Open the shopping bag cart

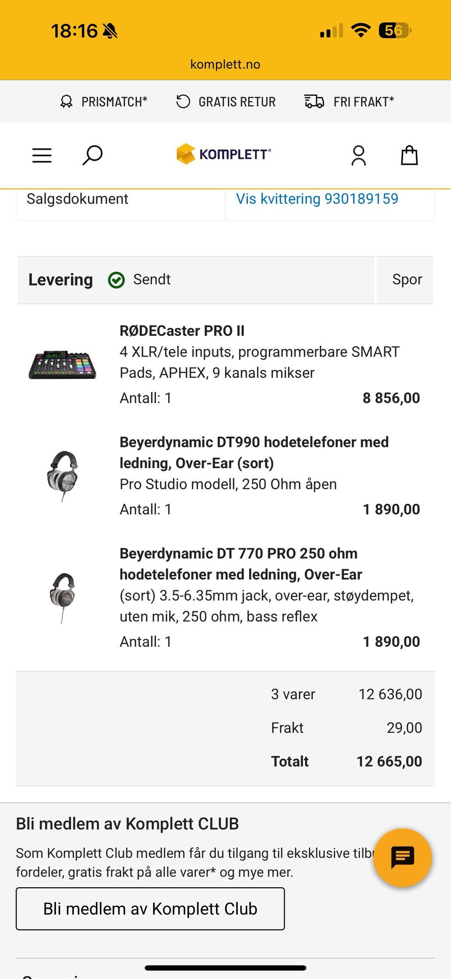(x=409, y=155)
